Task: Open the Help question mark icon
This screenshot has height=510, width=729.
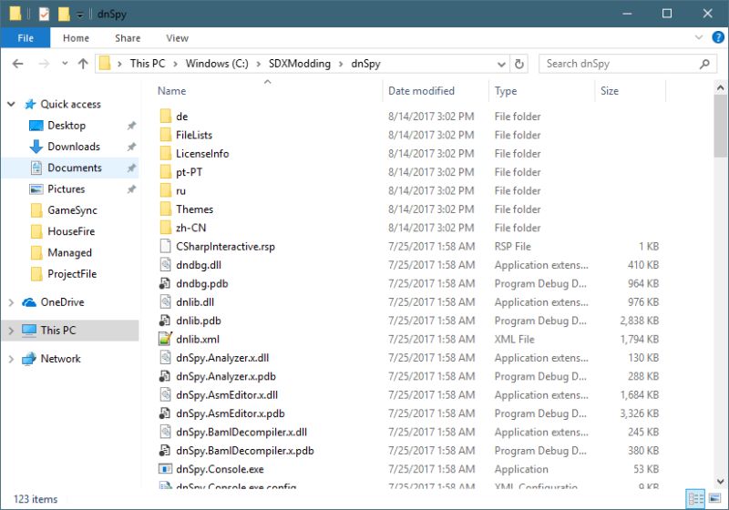Action: pos(717,37)
